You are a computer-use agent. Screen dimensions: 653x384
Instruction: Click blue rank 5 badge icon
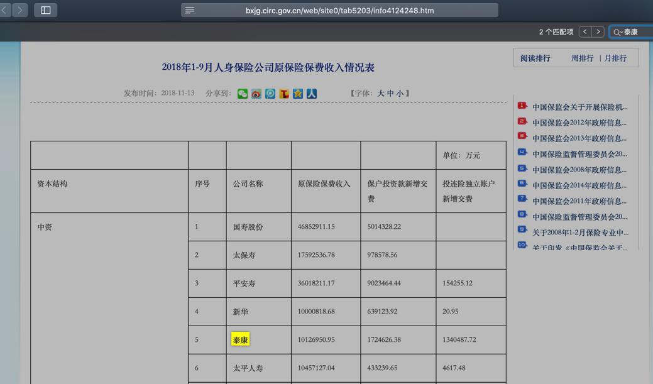[x=522, y=168]
